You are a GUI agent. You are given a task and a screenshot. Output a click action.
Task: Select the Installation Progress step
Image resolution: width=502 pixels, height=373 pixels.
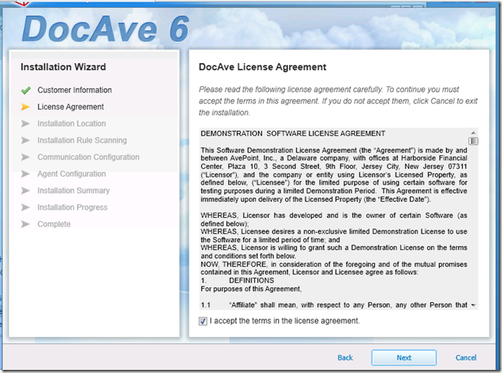[72, 207]
